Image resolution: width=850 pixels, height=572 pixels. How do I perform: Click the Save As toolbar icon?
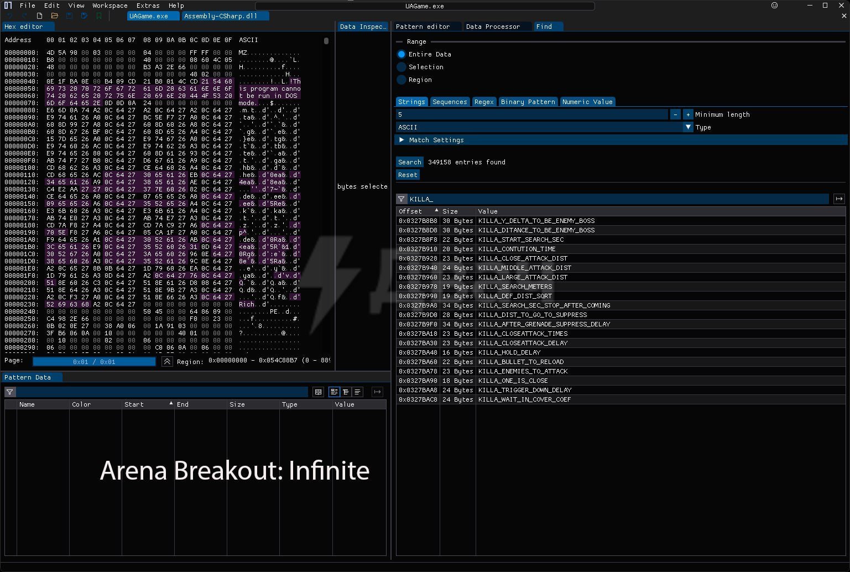84,16
